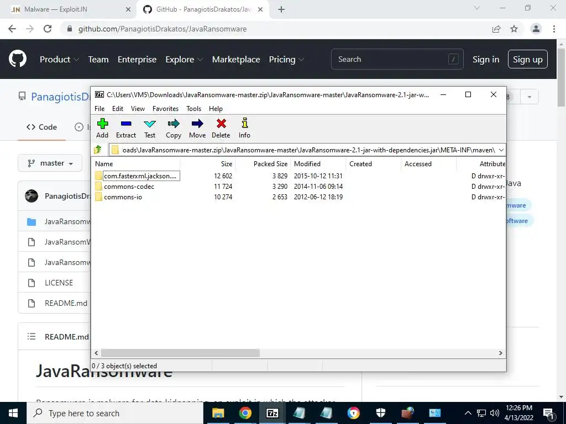Open the Windows Start menu
This screenshot has height=424, width=566.
point(13,413)
